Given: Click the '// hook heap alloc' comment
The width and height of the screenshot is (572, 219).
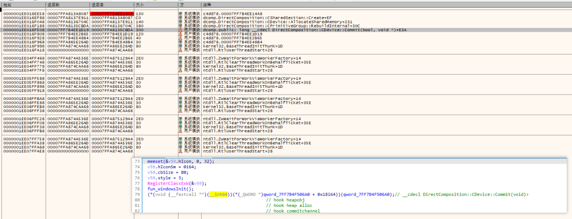Looking at the screenshot, I should [x=289, y=205].
